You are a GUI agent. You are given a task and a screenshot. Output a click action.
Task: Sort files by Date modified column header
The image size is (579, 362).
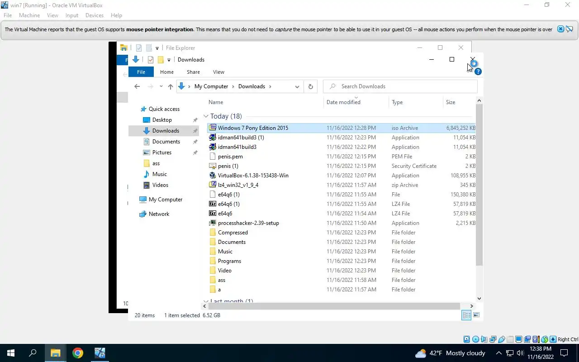[x=356, y=102]
